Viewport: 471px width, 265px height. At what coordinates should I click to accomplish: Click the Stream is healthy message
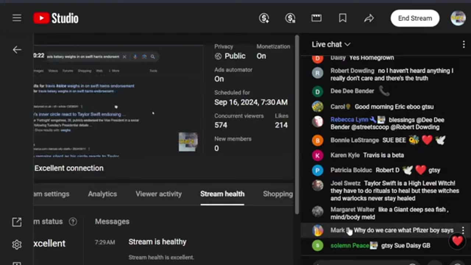157,242
